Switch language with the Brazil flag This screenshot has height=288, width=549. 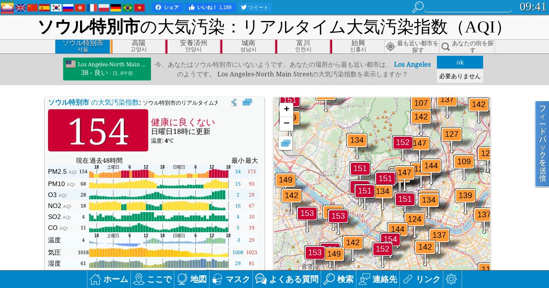128,7
